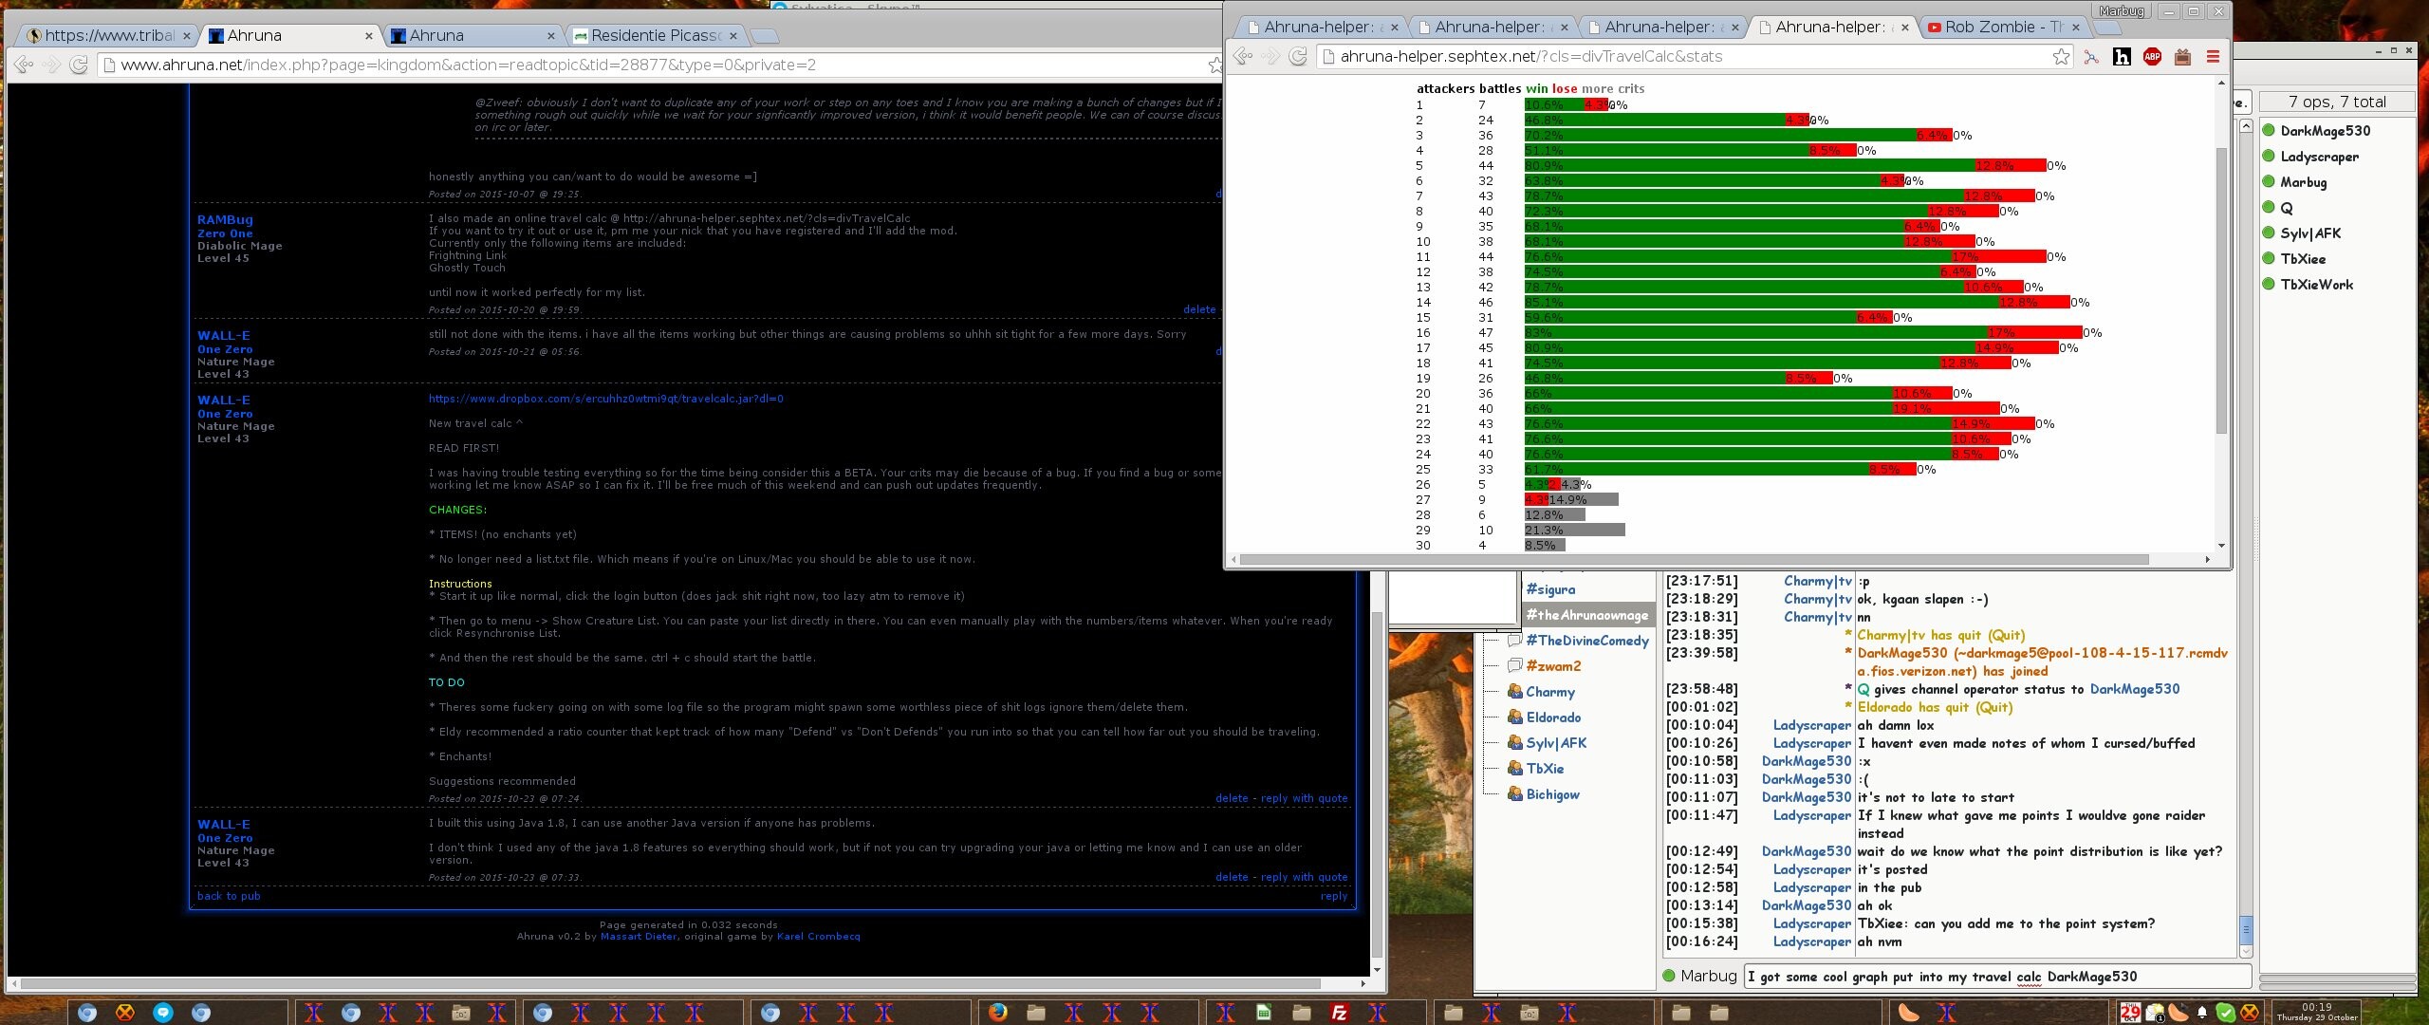Open the red Chrome hamburger menu
The height and width of the screenshot is (1025, 2429).
click(2213, 57)
